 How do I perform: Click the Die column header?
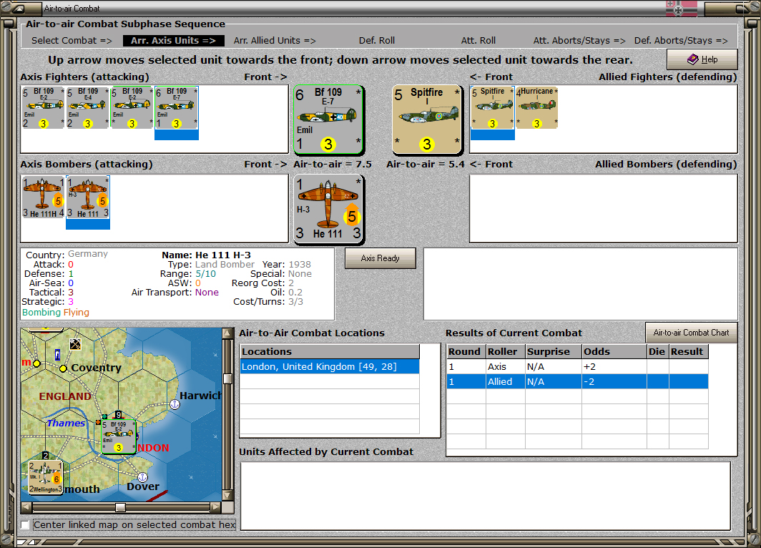click(x=657, y=351)
